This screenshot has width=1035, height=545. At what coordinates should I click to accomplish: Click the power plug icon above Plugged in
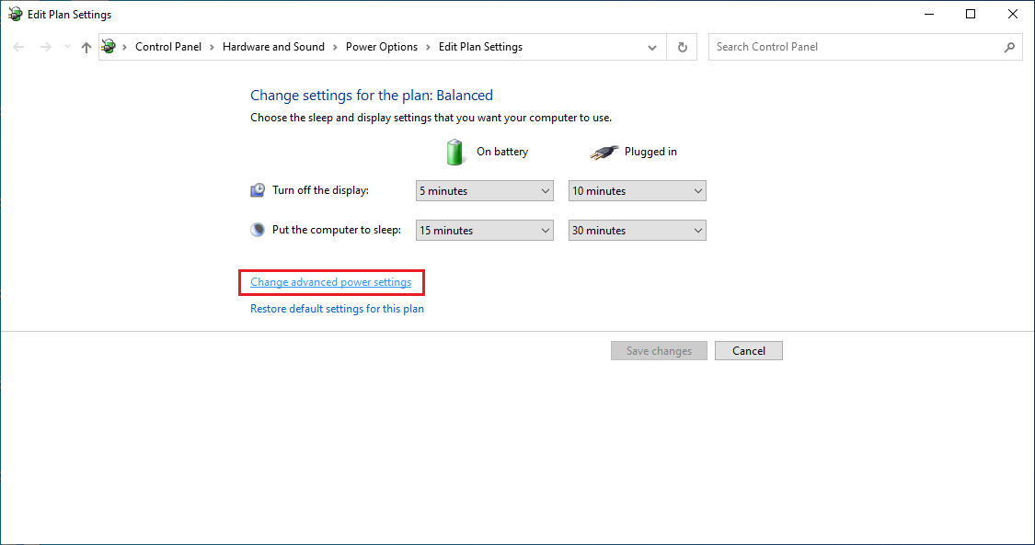coord(604,151)
